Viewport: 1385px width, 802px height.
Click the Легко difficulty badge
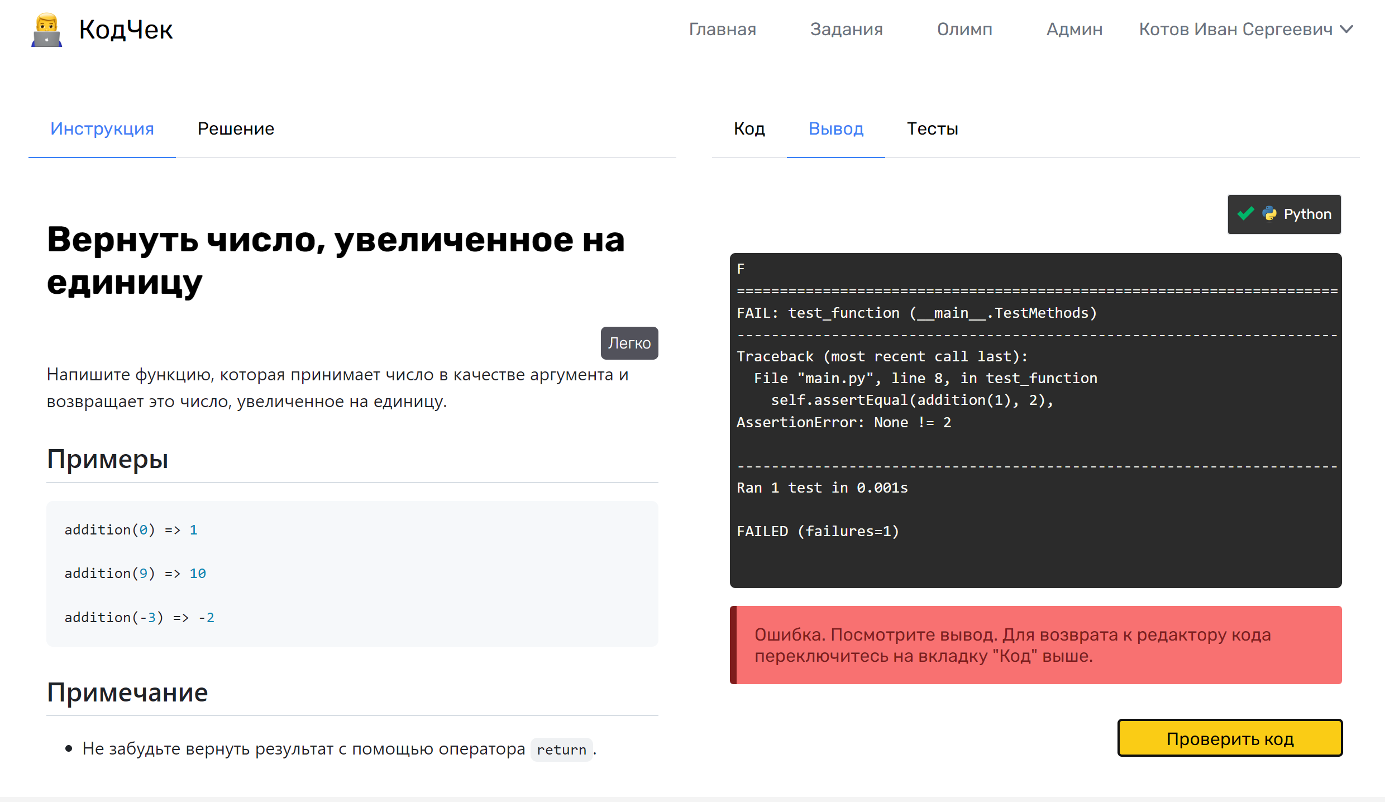[629, 343]
